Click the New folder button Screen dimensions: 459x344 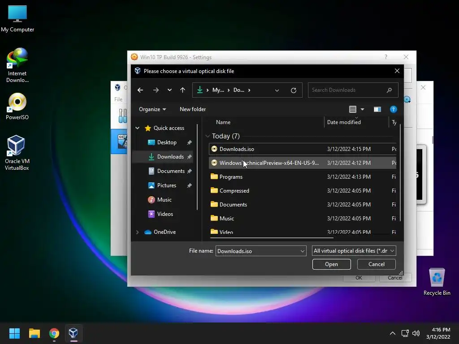point(193,109)
